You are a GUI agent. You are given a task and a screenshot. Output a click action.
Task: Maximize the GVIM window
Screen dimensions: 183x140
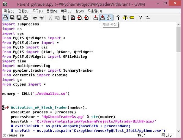[165, 3]
